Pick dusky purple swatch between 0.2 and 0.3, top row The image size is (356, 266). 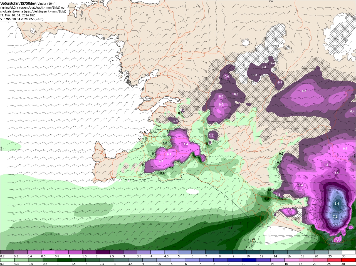(7, 252)
